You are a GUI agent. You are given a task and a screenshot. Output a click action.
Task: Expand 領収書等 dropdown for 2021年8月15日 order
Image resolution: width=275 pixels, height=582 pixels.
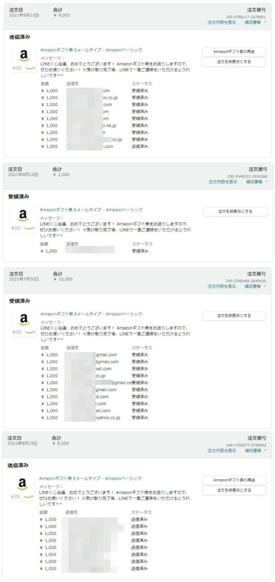256,182
